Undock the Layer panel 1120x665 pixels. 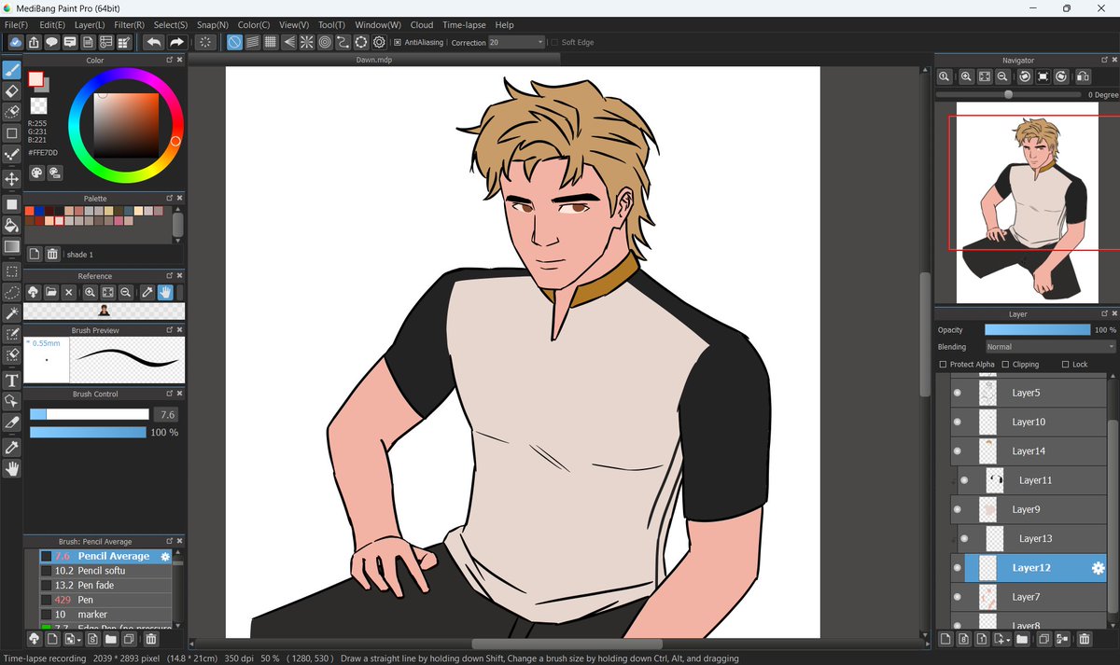(1103, 314)
